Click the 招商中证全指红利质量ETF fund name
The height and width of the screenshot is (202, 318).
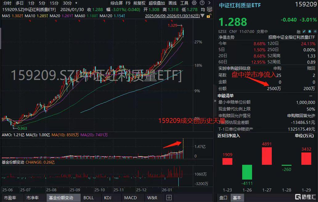tap(291, 37)
